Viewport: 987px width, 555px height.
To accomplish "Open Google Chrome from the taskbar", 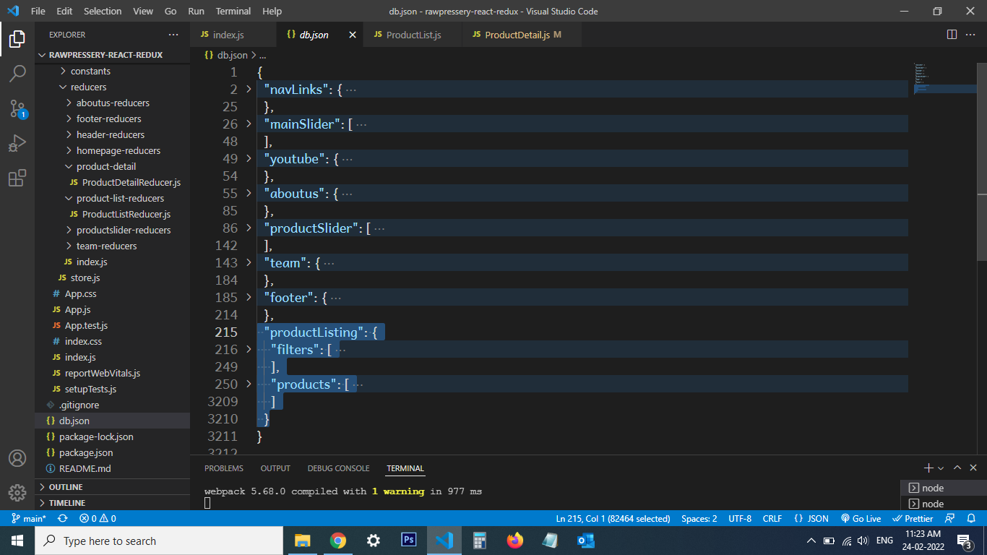I will 337,541.
